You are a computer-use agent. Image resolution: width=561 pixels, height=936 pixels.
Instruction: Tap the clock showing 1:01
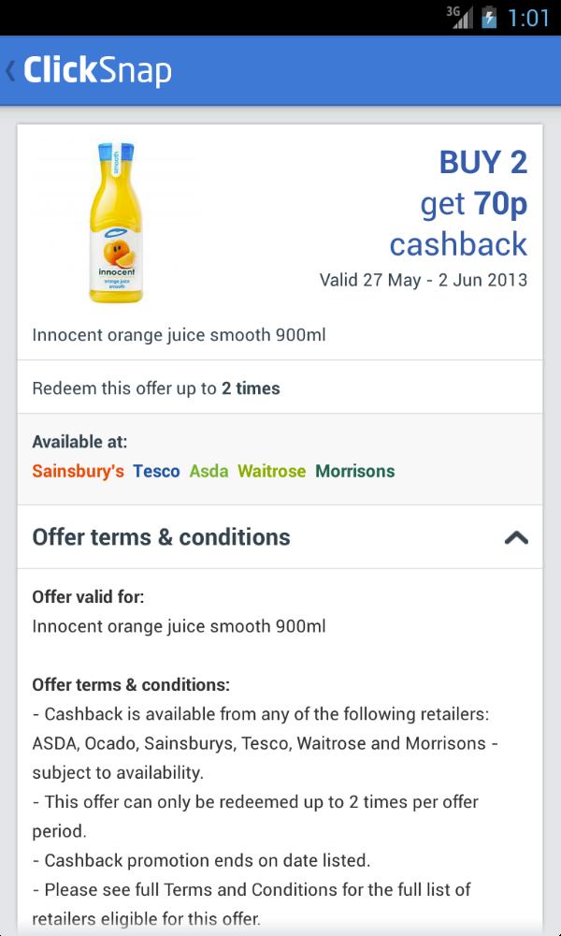pos(528,18)
